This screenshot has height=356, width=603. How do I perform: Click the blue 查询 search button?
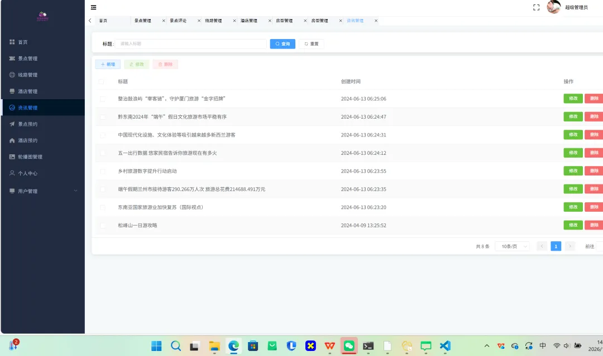283,43
